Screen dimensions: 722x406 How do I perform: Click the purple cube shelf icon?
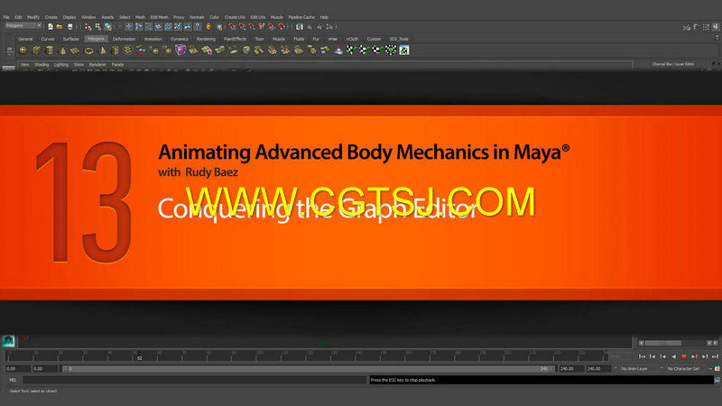180,50
